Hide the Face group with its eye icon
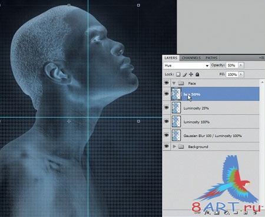The width and height of the screenshot is (265, 217). [x=167, y=83]
